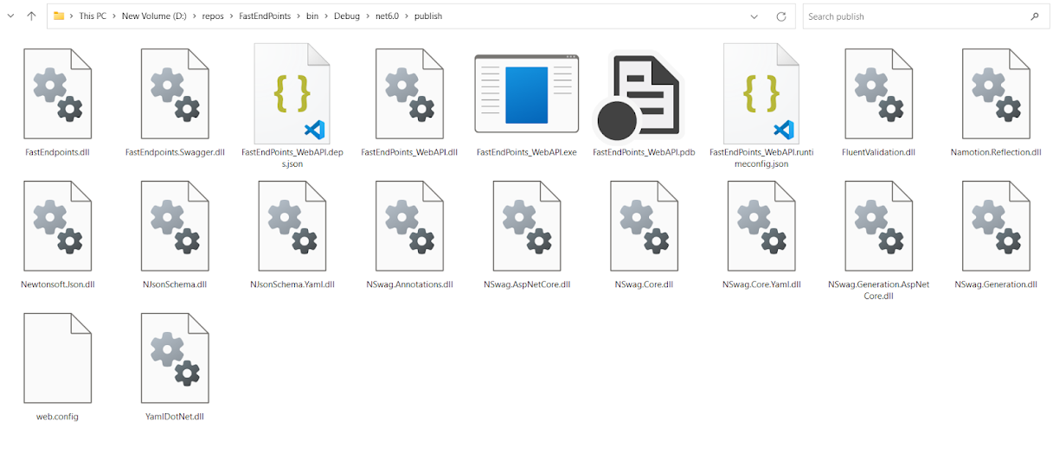Expand the chevron after bin
The image size is (1053, 460).
coord(325,16)
